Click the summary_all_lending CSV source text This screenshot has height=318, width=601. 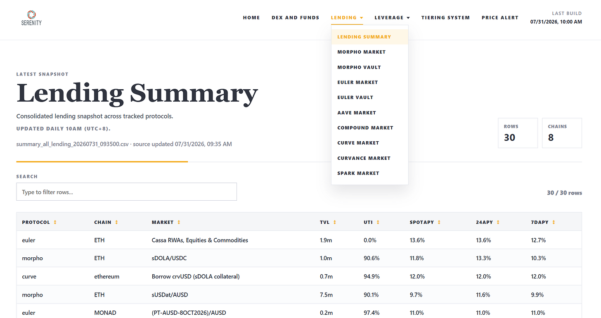(x=124, y=144)
